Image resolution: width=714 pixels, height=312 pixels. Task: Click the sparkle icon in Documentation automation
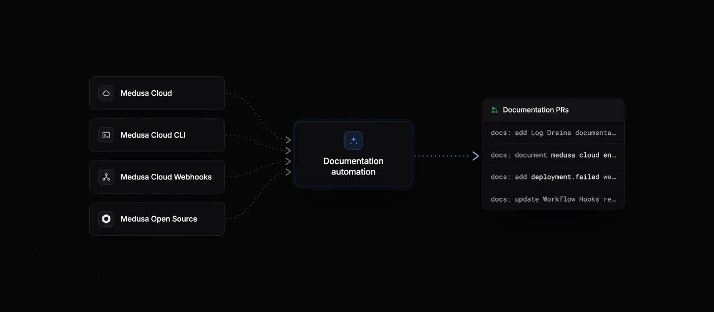point(353,140)
